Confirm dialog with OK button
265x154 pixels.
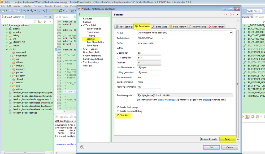point(211,147)
